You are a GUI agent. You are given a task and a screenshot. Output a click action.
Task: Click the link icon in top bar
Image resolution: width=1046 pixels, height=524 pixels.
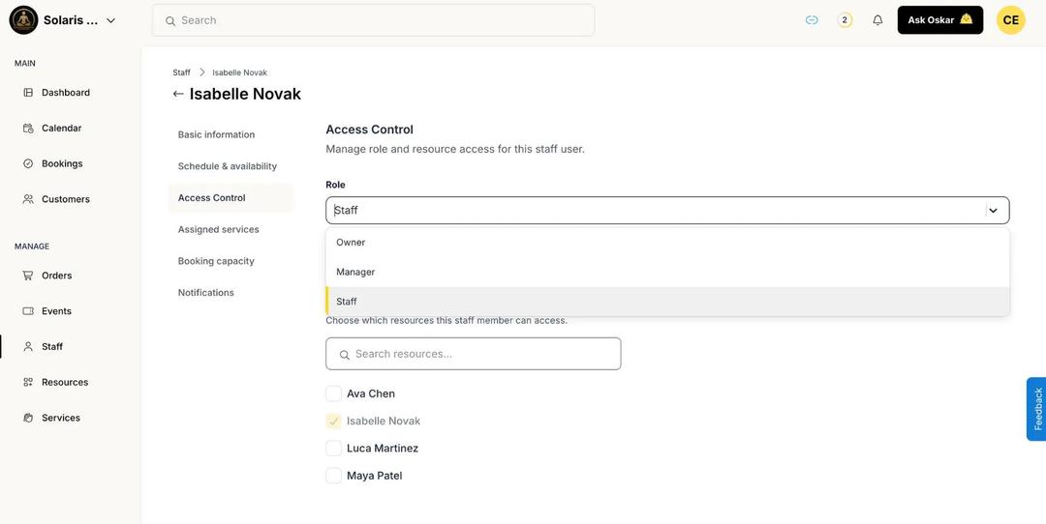coord(812,20)
